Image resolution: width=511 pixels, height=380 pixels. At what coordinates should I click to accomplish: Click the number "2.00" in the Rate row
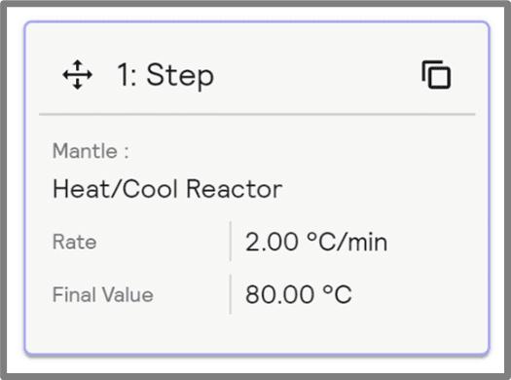(272, 242)
